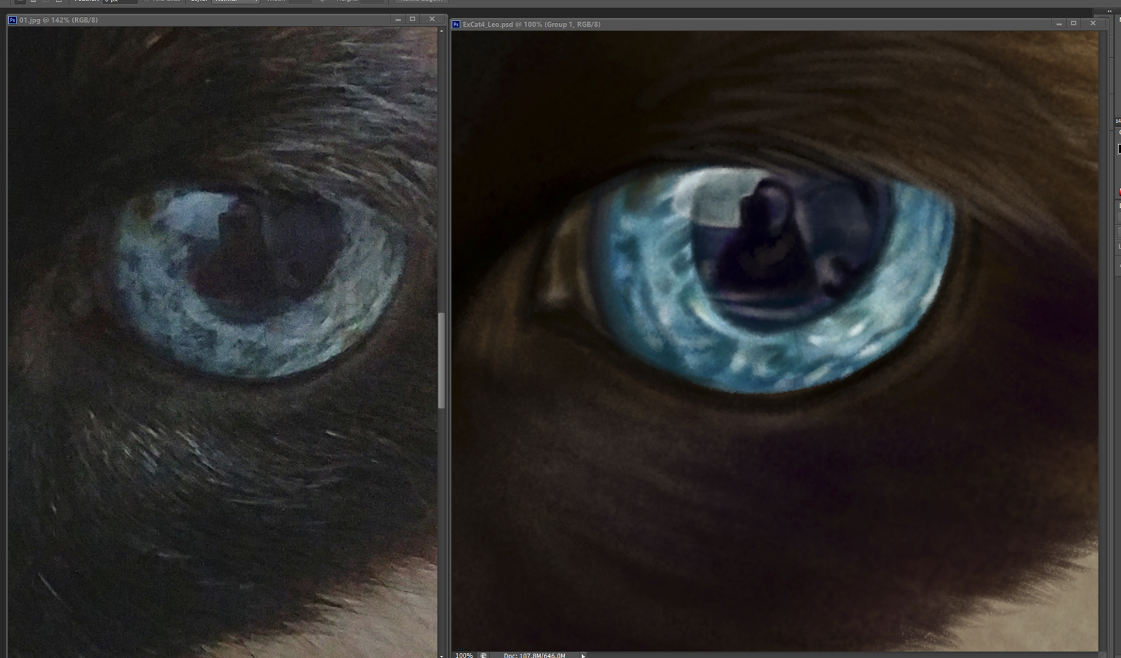Click the Ps icon in 01.jpg title bar
1121x658 pixels.
pyautogui.click(x=12, y=20)
